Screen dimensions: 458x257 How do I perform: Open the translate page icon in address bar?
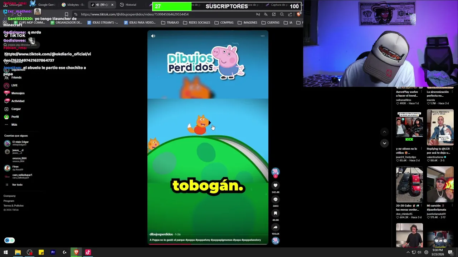click(x=265, y=14)
